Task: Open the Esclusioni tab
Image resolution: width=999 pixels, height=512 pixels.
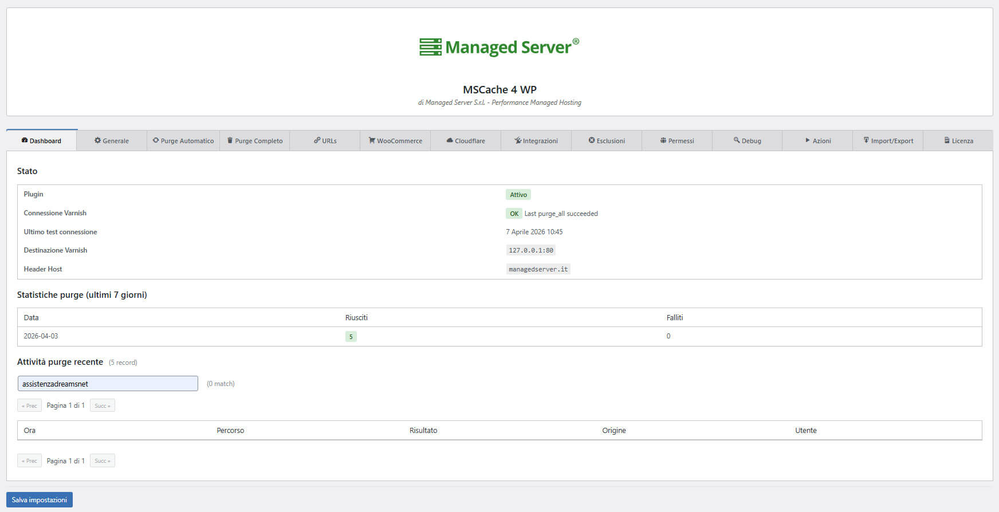Action: [607, 140]
